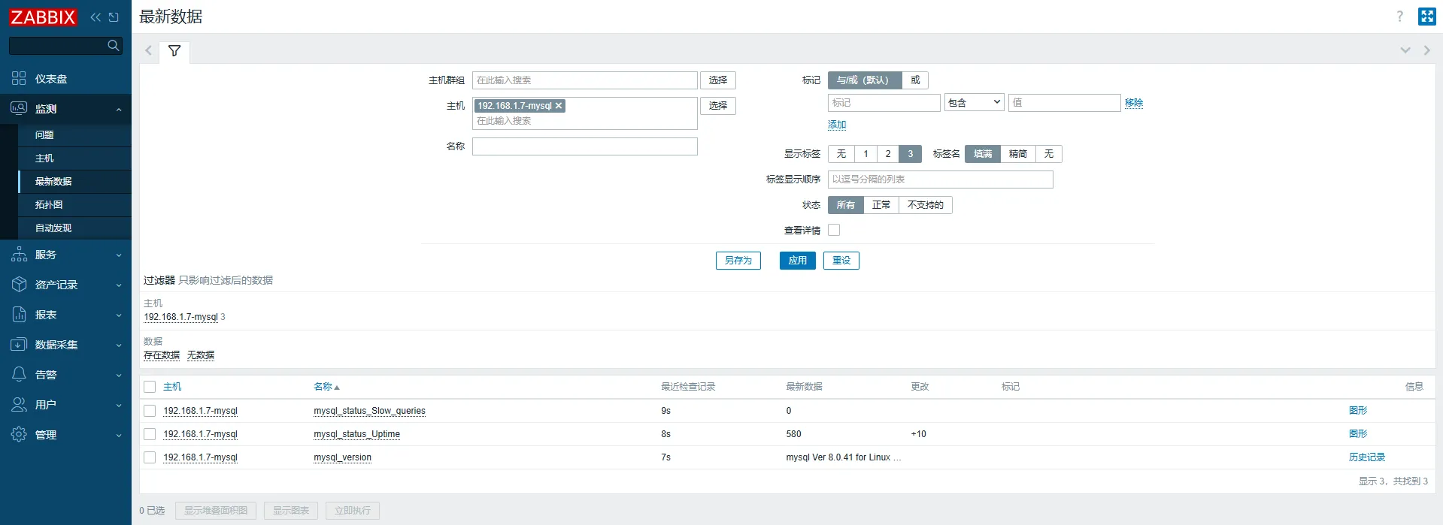
Task: Check the mysql_status_Slow_queries row checkbox
Action: coord(150,411)
